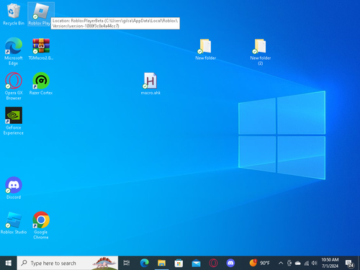Open the volume control in system tray

click(x=314, y=264)
